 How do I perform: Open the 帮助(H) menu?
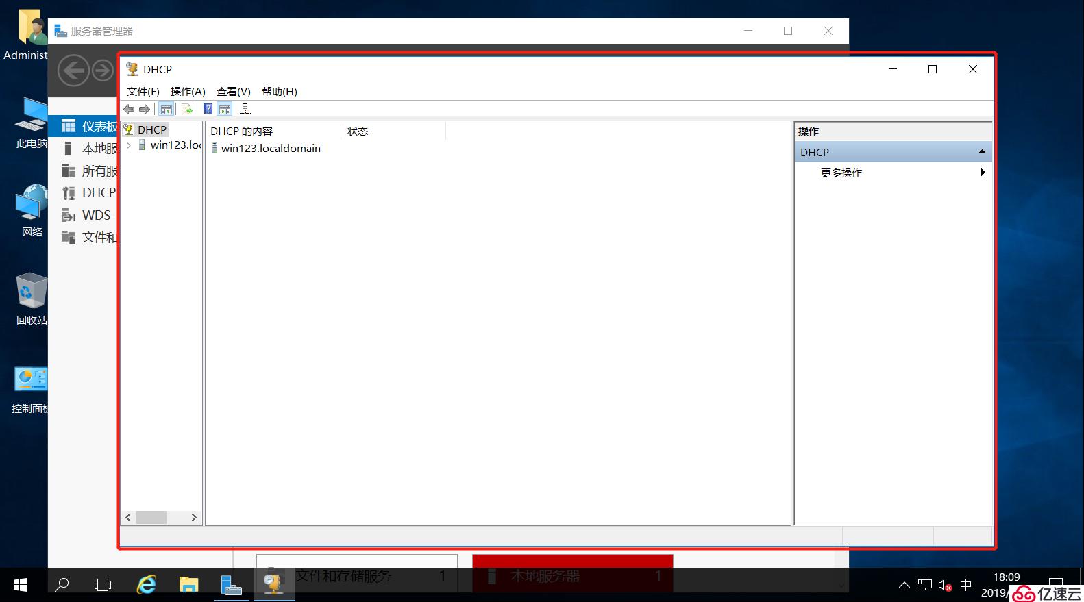pyautogui.click(x=280, y=91)
